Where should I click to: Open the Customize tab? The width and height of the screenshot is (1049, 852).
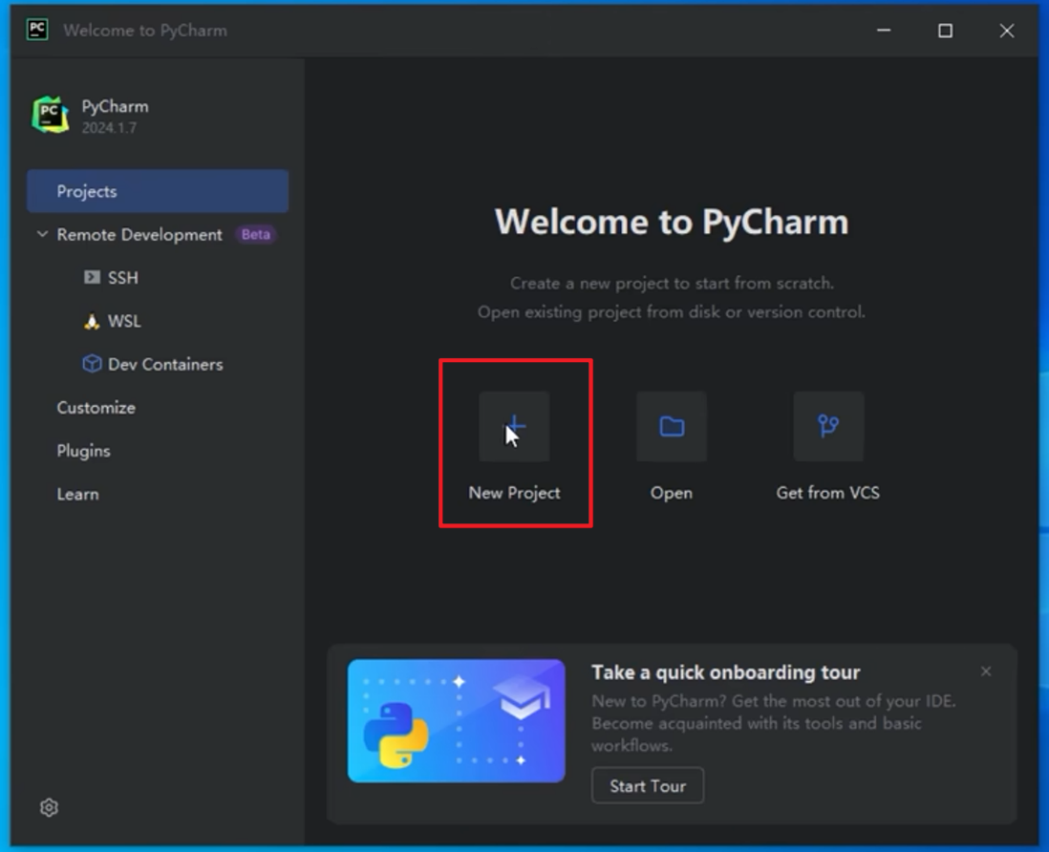[x=96, y=408]
